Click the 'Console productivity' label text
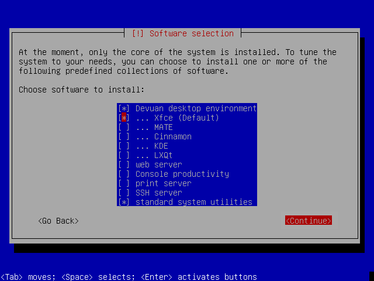The image size is (374, 281). click(x=182, y=174)
